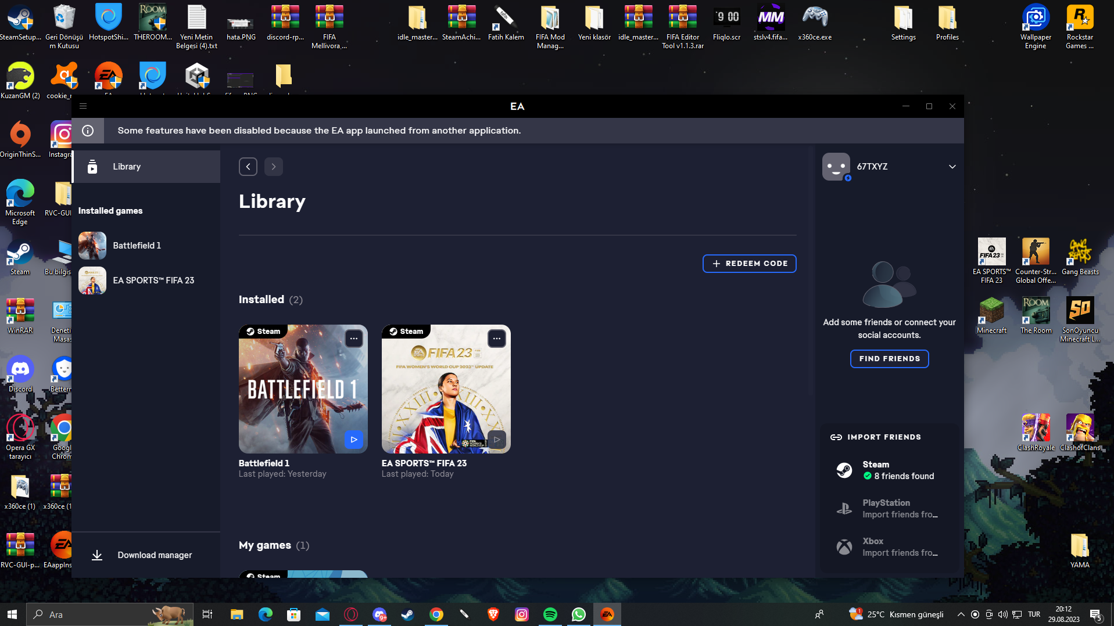Select the Wallpaper Engine desktop icon
This screenshot has width=1114, height=626.
pyautogui.click(x=1036, y=26)
